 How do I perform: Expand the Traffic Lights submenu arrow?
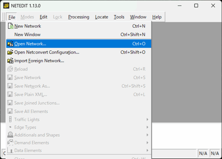147,119
